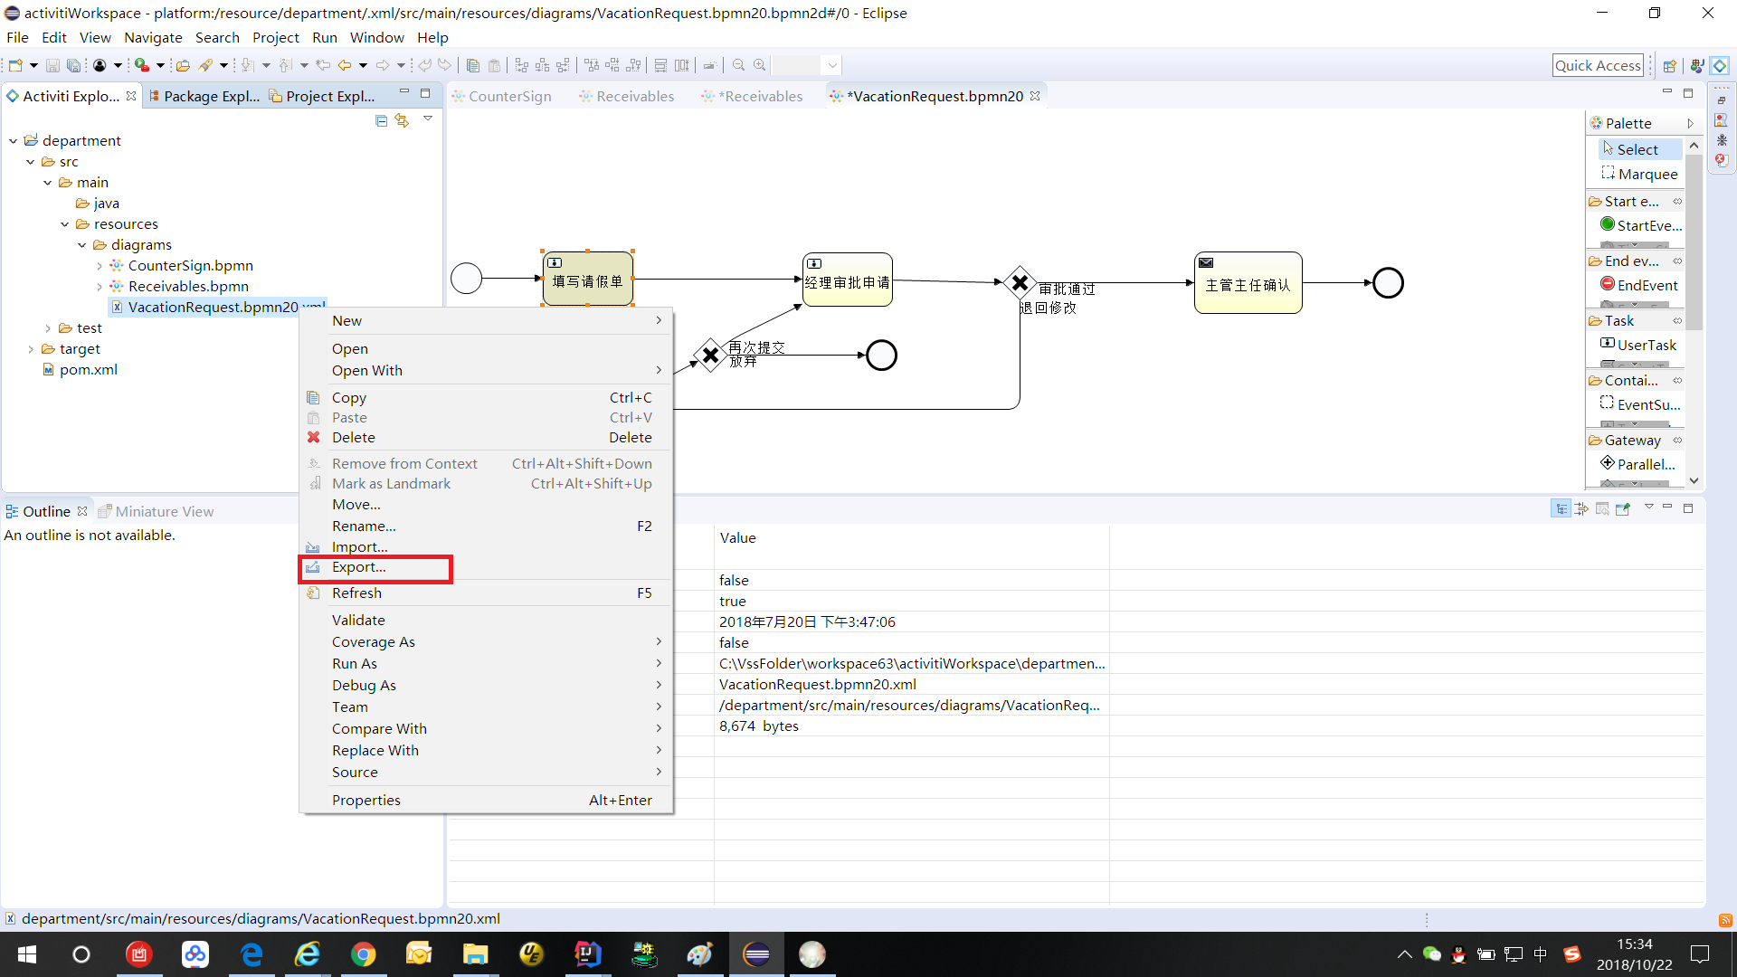Open the explorer view menu triangle
This screenshot has height=977, width=1737.
428,119
